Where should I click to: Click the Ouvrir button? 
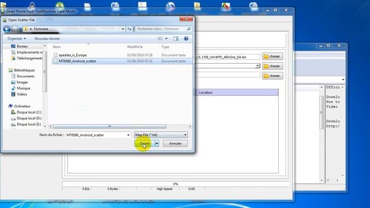tap(145, 143)
